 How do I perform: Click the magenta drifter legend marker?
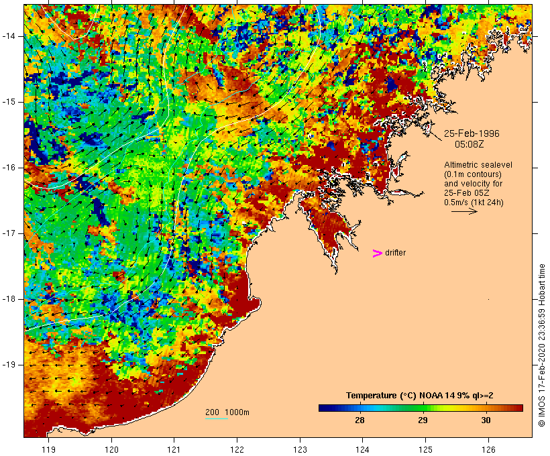377,253
